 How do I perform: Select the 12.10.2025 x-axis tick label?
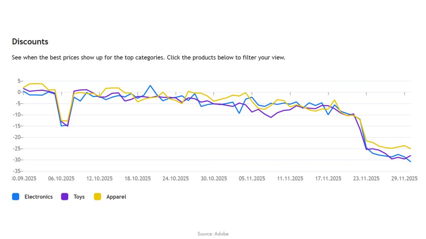99,178
